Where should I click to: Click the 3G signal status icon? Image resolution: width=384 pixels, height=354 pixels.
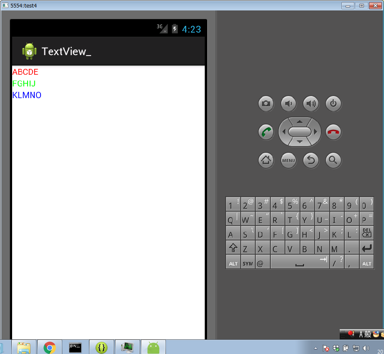coord(162,29)
